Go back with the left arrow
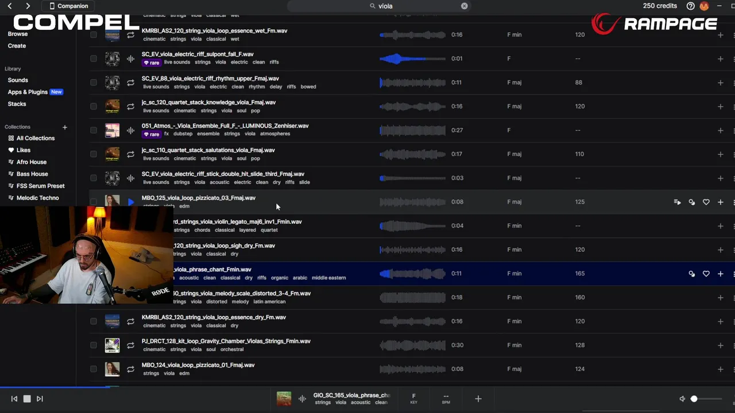735x413 pixels. click(10, 6)
